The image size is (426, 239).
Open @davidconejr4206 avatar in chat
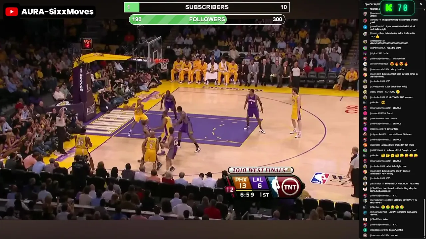(x=365, y=230)
